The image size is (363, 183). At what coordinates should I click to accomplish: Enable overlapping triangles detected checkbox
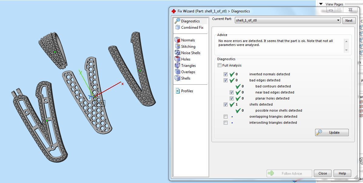pyautogui.click(x=225, y=116)
